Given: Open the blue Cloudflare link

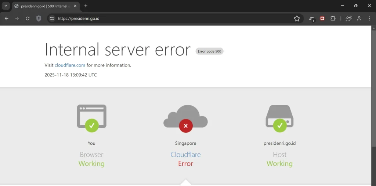Looking at the screenshot, I should (185, 155).
